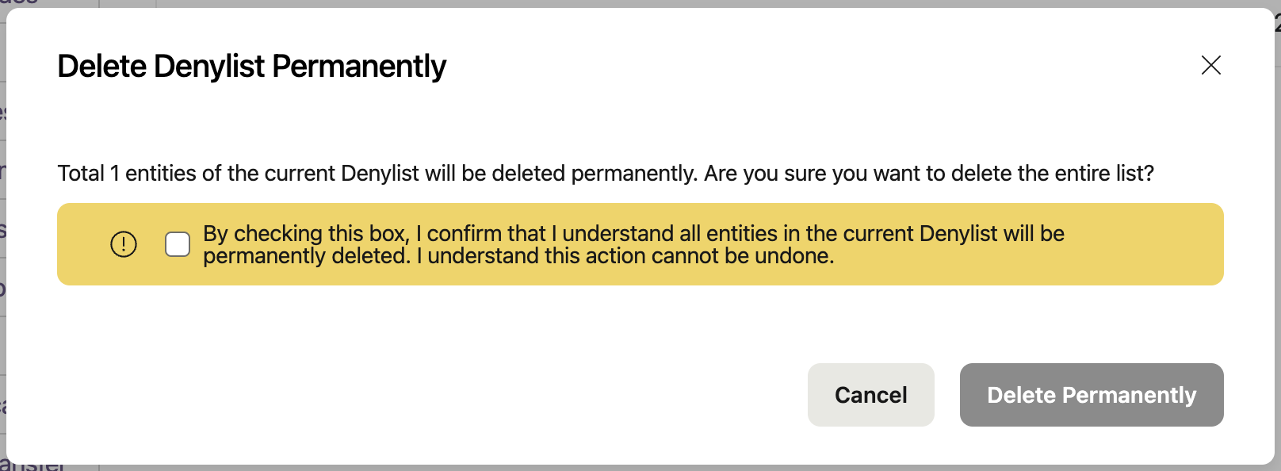Click the Delete Permanently button
The height and width of the screenshot is (471, 1281).
(x=1092, y=395)
